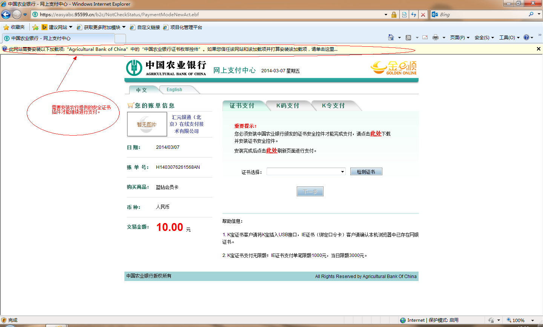The width and height of the screenshot is (543, 327).
Task: Open the 证书选择 certificate dropdown
Action: coord(306,172)
